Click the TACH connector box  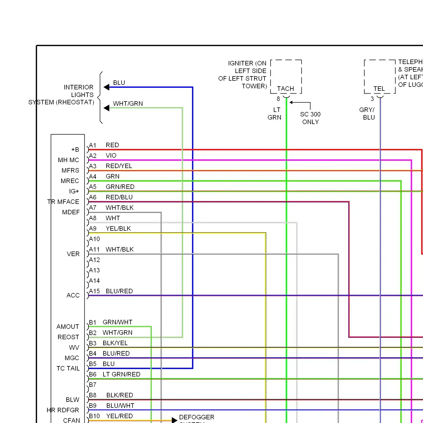(286, 76)
